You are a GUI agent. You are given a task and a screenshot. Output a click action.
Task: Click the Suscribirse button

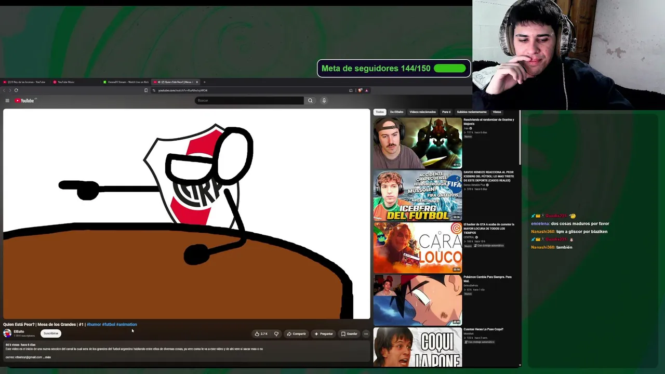click(x=51, y=333)
